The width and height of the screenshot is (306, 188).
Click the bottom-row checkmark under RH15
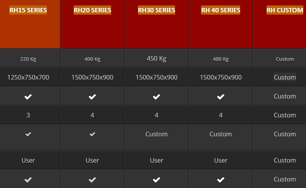coord(28,180)
